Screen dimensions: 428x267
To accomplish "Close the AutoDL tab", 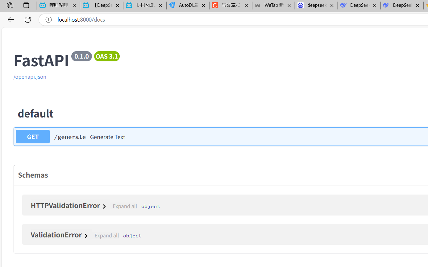I will coord(203,6).
